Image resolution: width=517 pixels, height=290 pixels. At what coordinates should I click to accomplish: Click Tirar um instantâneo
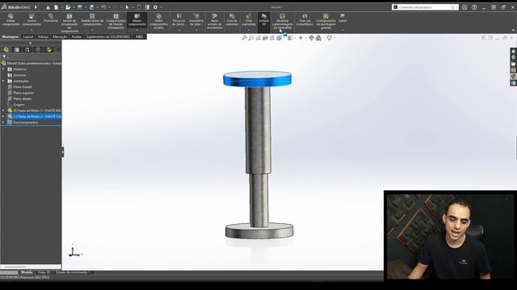coord(305,20)
